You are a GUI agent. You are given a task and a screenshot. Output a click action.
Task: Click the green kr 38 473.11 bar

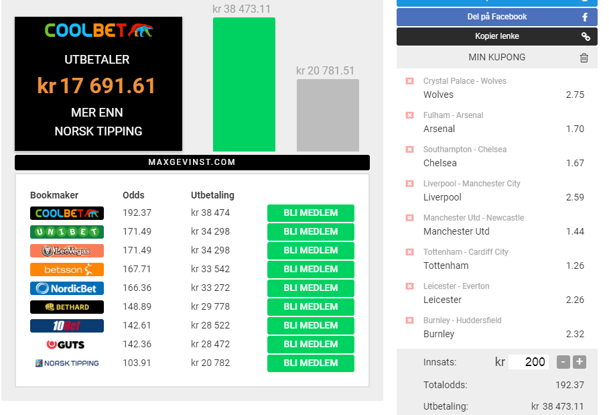click(x=244, y=84)
